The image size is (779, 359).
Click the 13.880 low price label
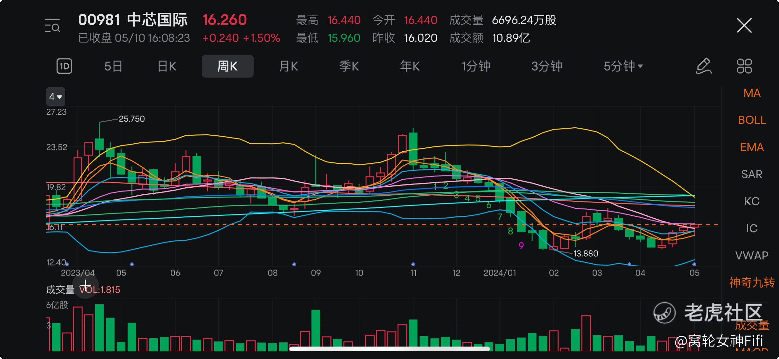coord(586,254)
